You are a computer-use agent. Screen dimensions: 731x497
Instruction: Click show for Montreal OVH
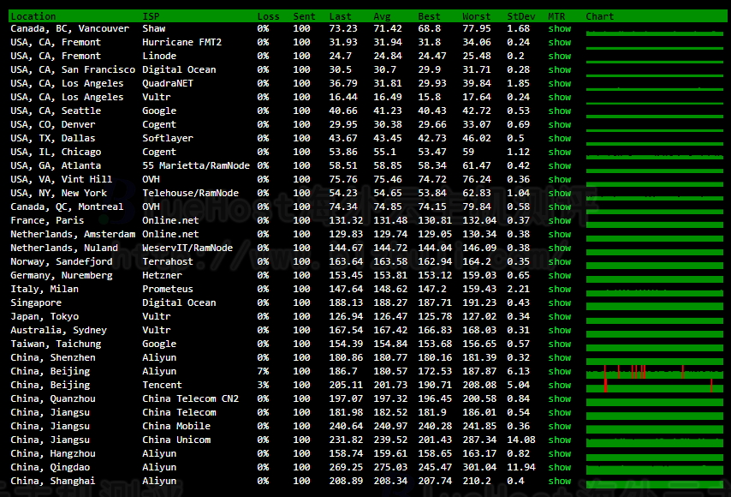click(x=560, y=207)
